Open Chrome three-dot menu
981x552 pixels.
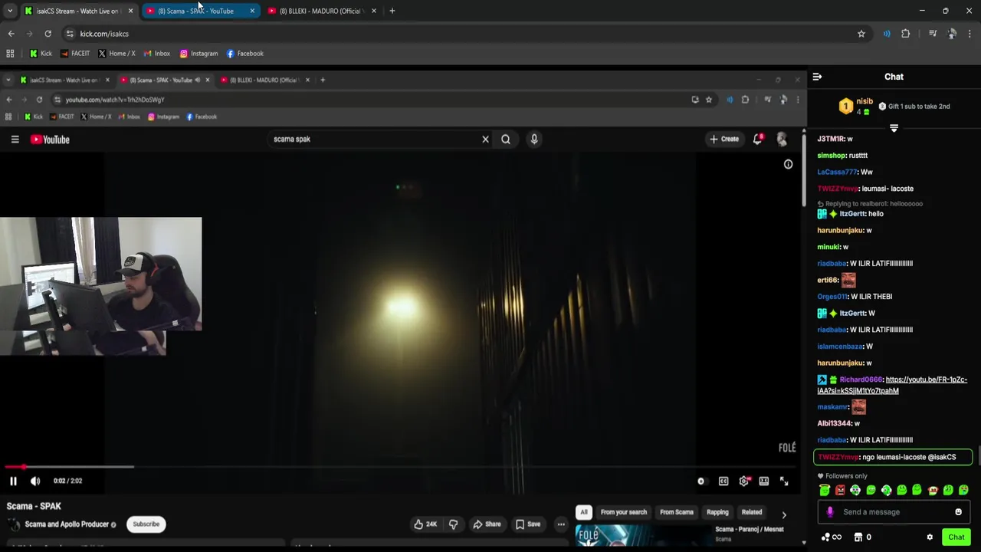coord(970,34)
